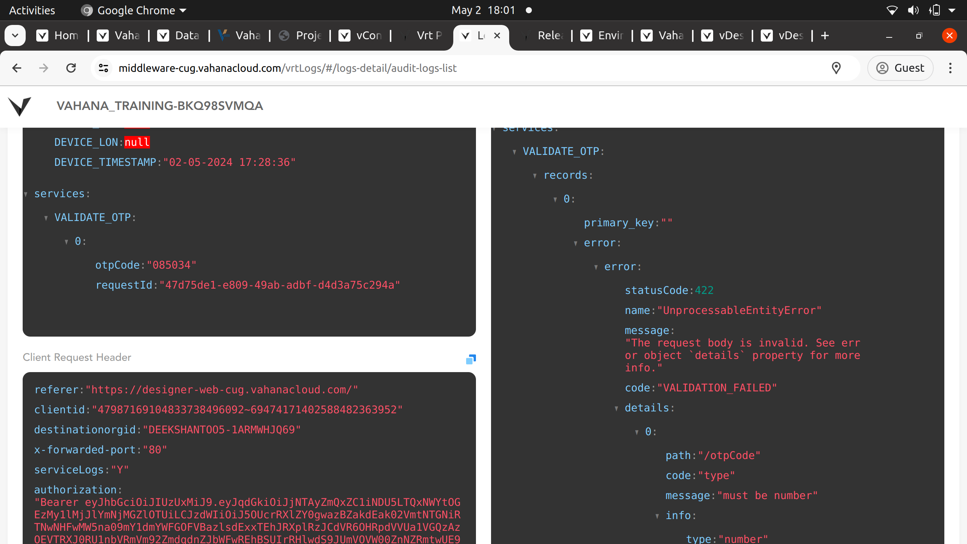This screenshot has width=967, height=544.
Task: Click the location pin icon in address bar
Action: click(836, 68)
